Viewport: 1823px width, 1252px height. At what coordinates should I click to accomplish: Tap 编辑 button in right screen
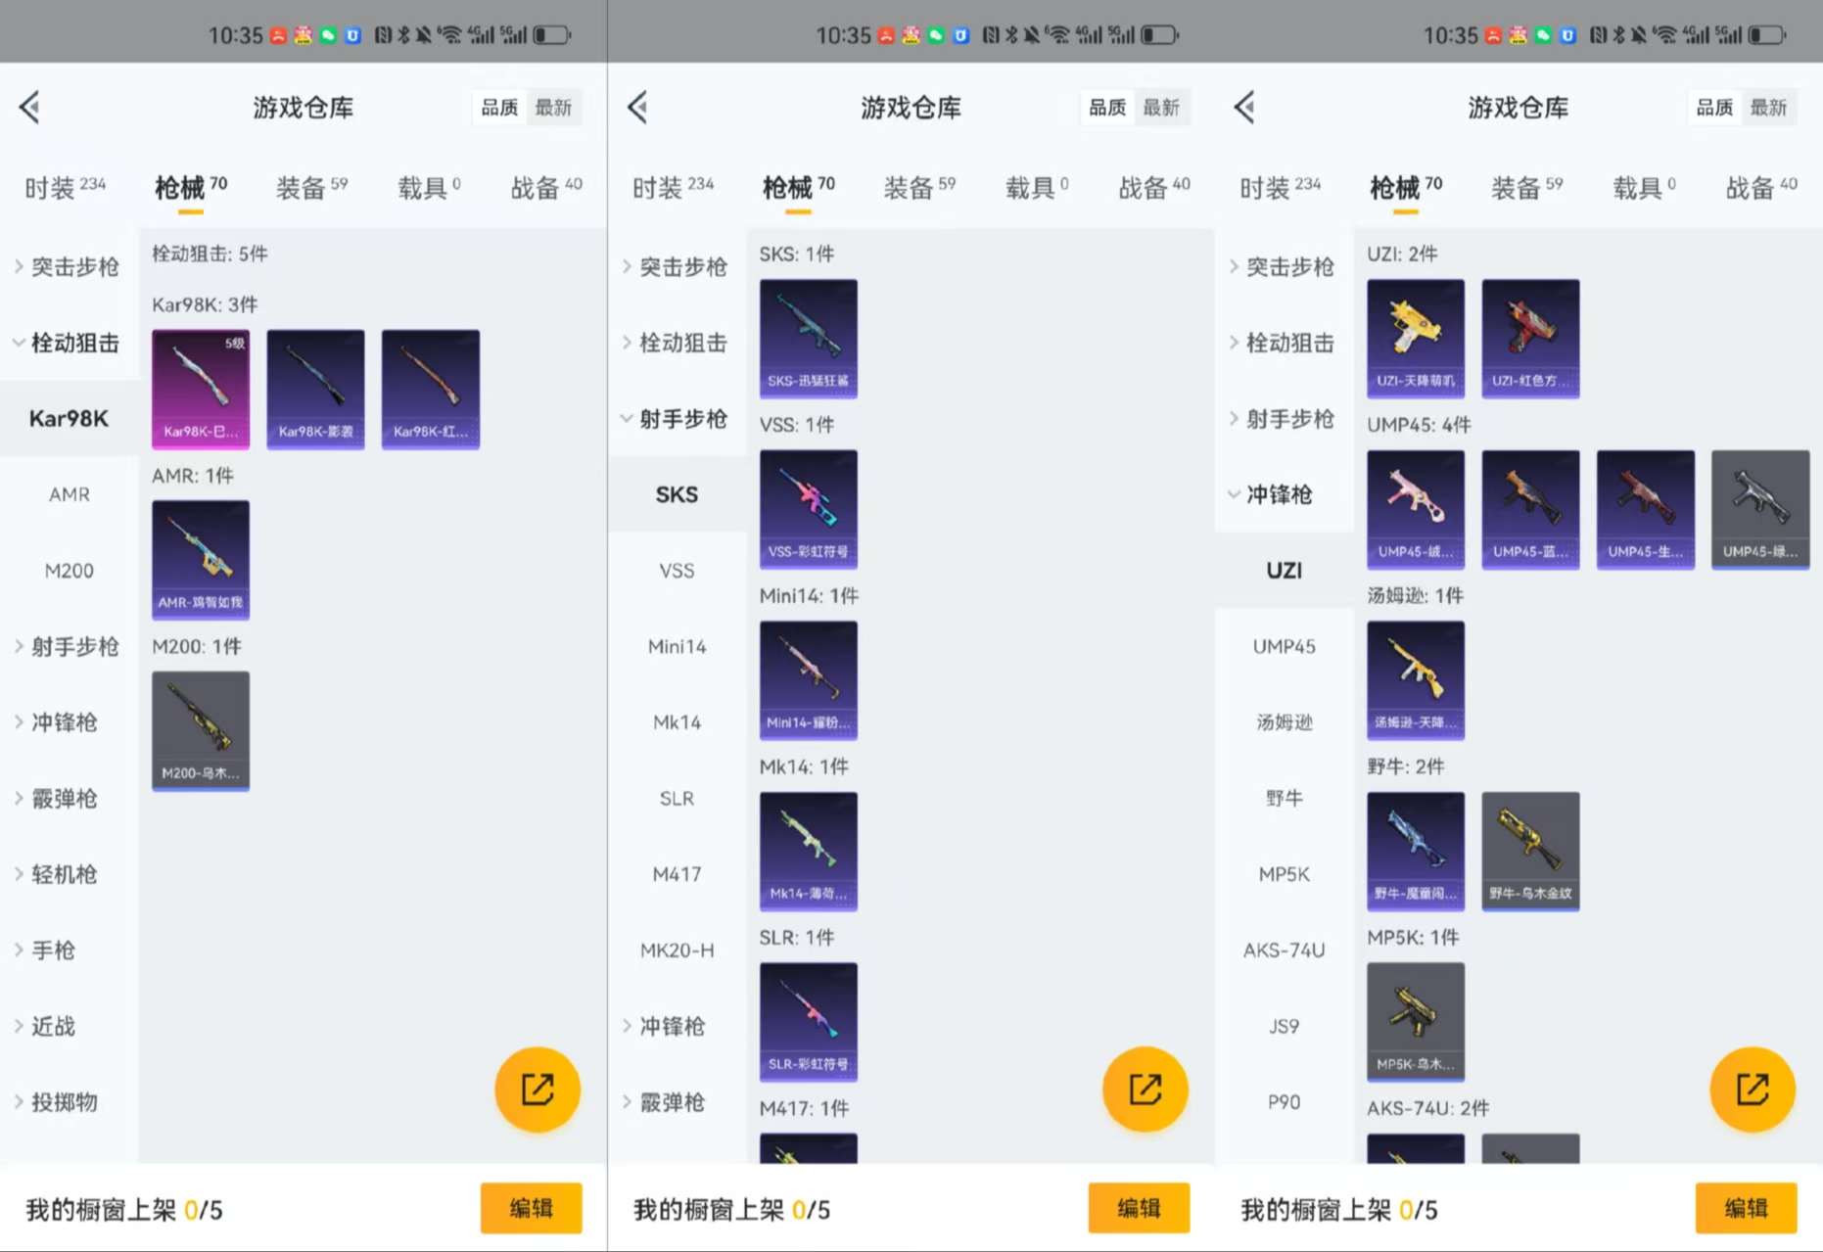click(1747, 1208)
